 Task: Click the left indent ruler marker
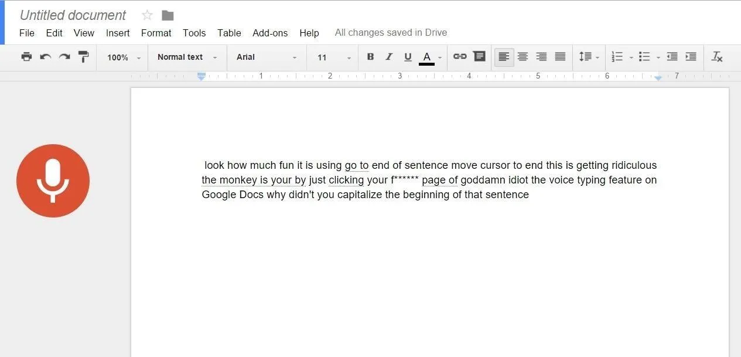tap(201, 76)
